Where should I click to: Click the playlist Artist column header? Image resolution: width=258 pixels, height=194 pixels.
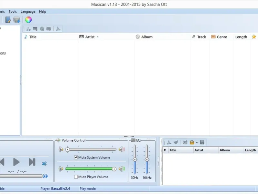206,150
